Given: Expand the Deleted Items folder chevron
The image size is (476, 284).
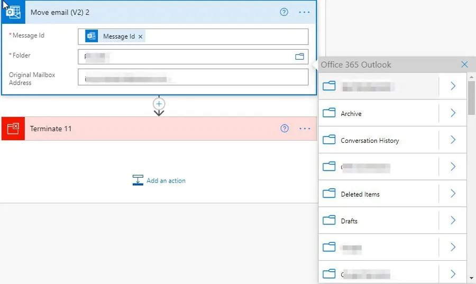Looking at the screenshot, I should 453,194.
